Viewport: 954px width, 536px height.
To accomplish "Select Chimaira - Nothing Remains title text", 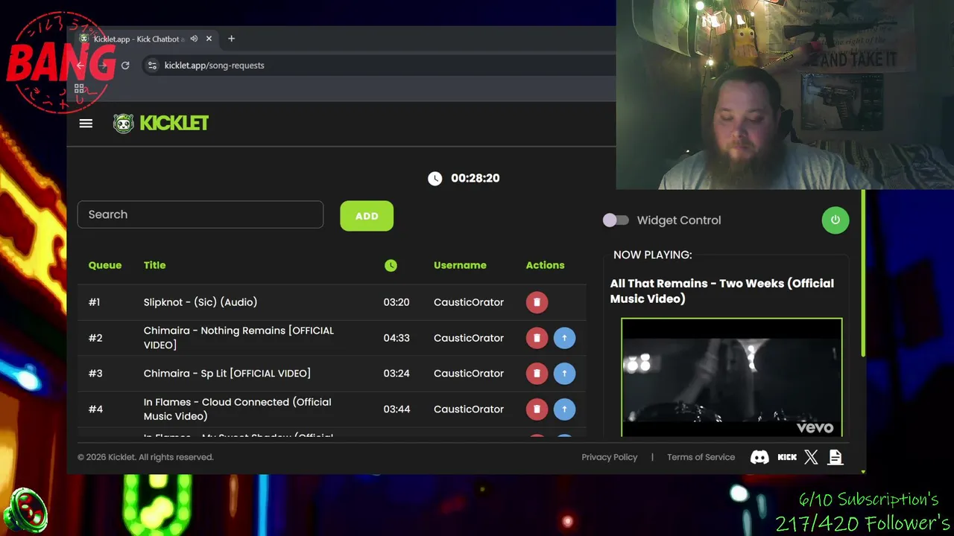I will click(238, 338).
